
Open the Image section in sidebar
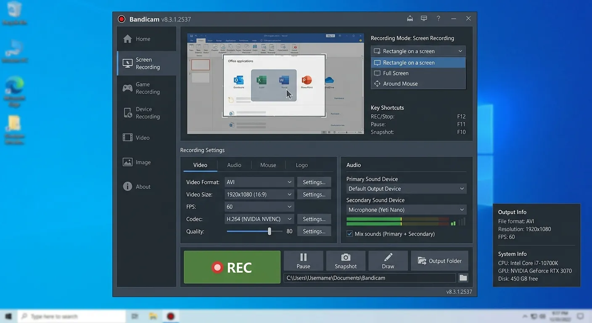[x=146, y=162]
